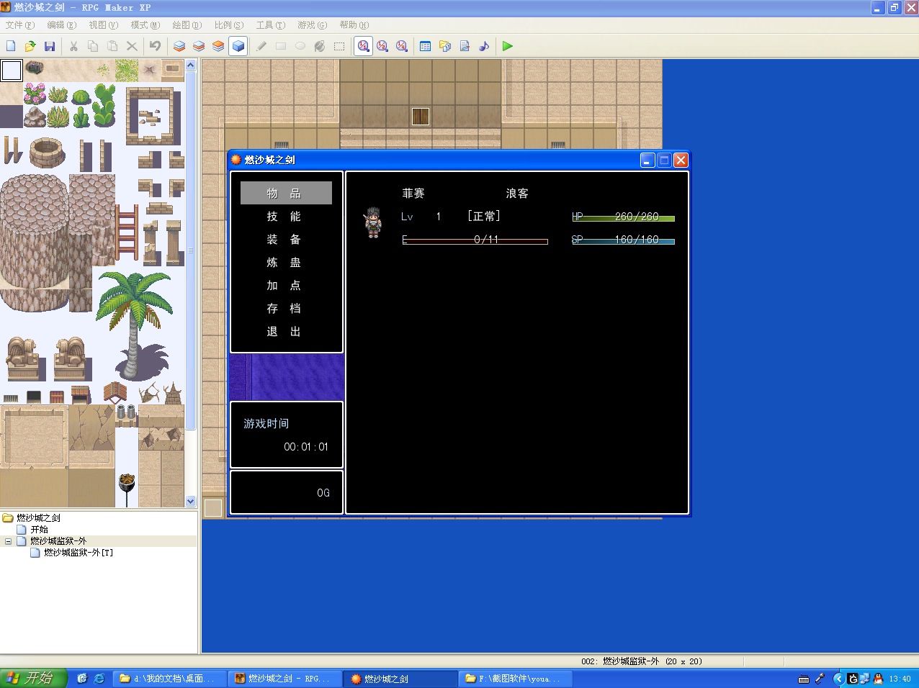Set map zoom scale to 1:2
Screen dimensions: 919x688
[x=382, y=46]
